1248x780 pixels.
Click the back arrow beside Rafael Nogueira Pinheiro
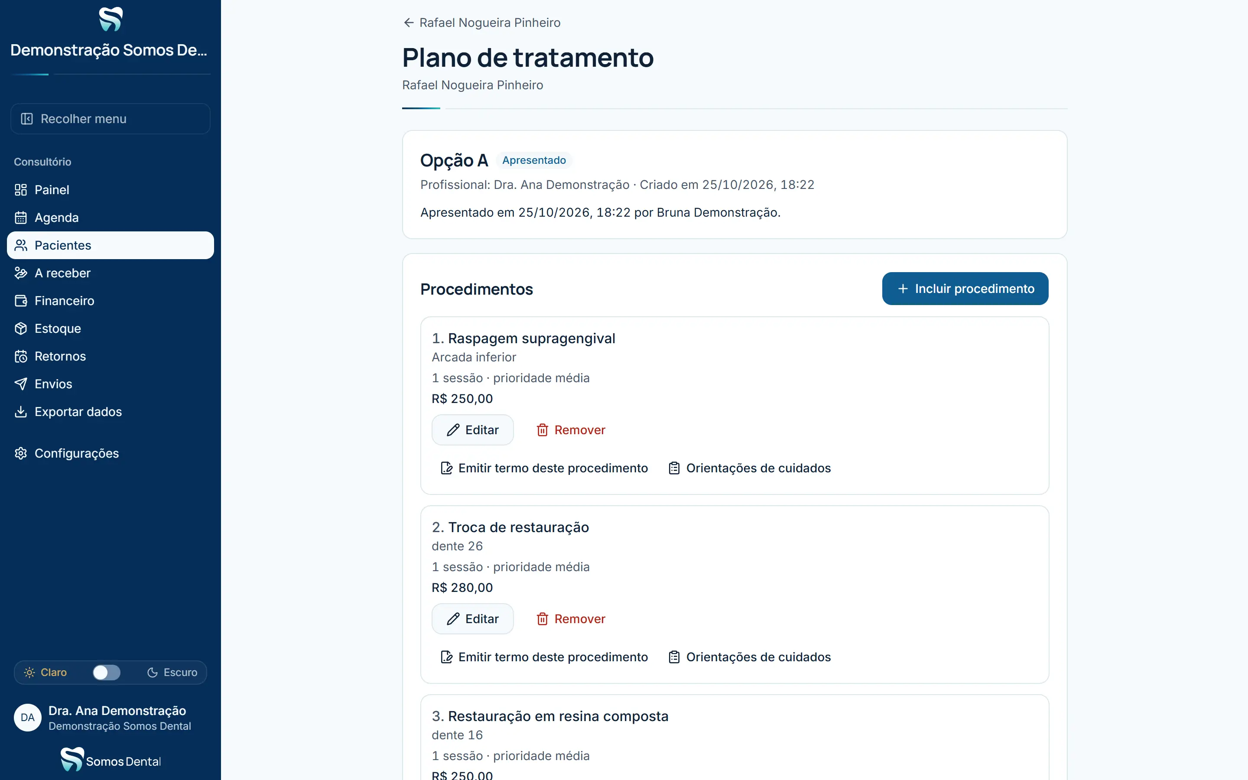(409, 23)
